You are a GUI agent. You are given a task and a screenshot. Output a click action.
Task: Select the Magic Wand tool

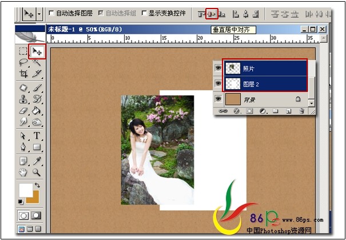37,63
